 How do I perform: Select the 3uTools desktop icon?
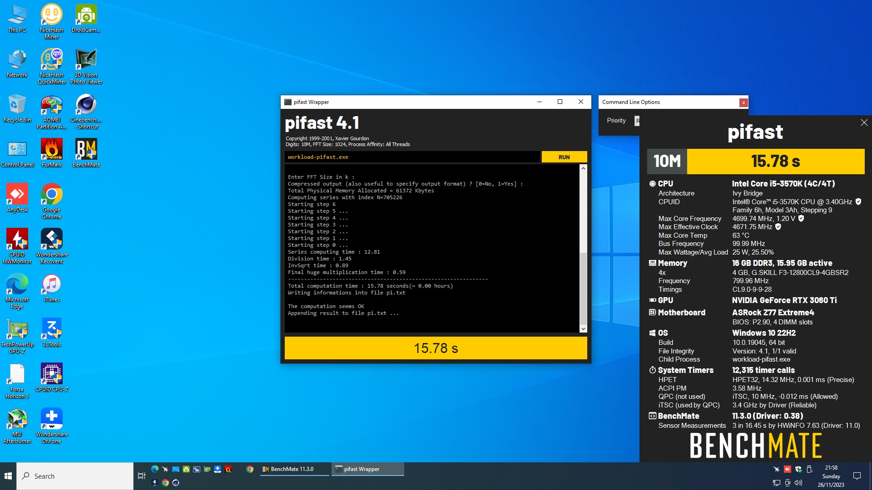(52, 333)
